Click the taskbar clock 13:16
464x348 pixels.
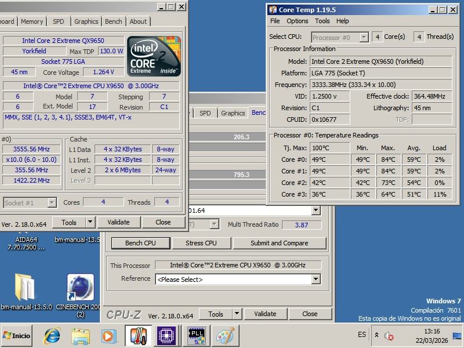click(x=432, y=331)
